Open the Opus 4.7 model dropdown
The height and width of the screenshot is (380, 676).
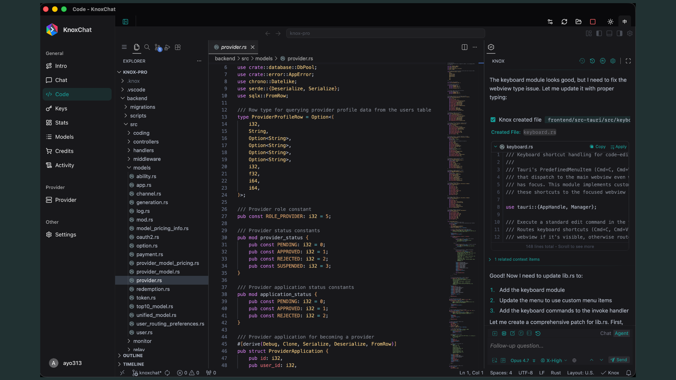pos(523,360)
